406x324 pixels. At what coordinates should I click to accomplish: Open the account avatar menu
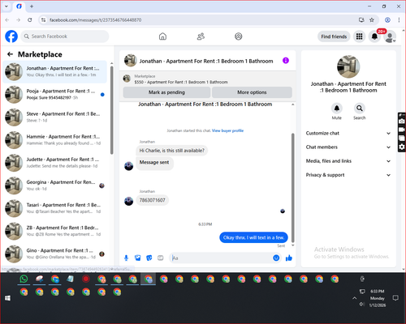390,36
